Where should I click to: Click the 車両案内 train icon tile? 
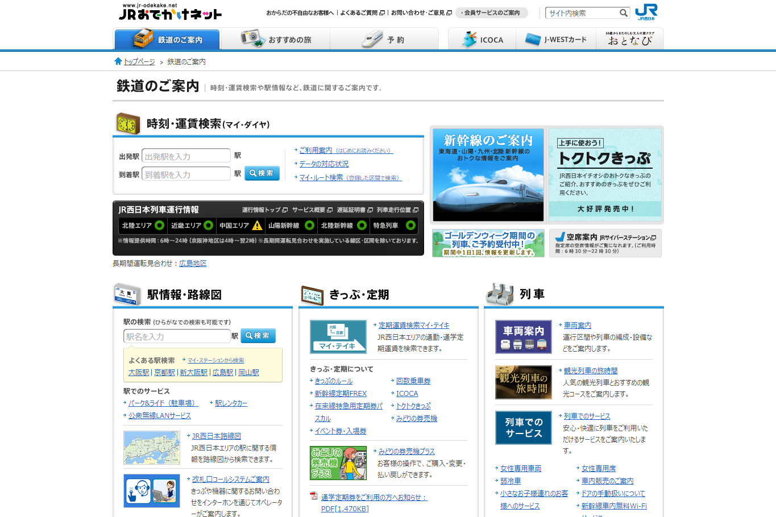524,337
